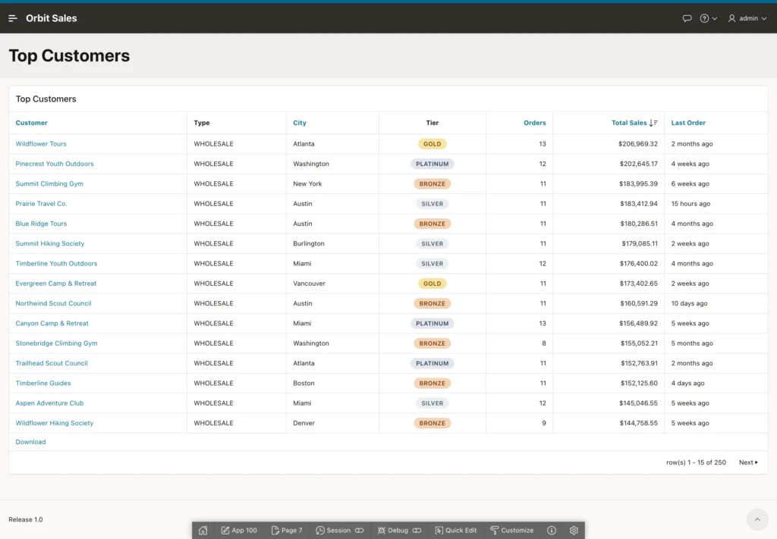
Task: Open App 100 in developer toolbar
Action: click(239, 530)
